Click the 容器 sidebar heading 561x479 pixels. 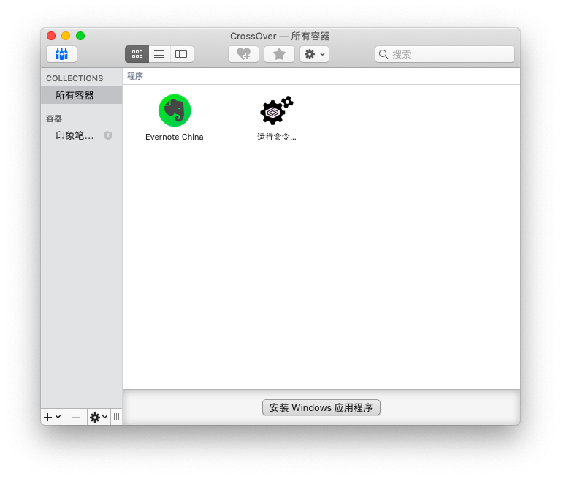click(x=54, y=118)
